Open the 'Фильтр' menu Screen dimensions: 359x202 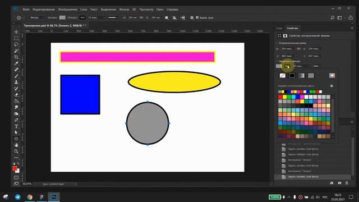124,10
